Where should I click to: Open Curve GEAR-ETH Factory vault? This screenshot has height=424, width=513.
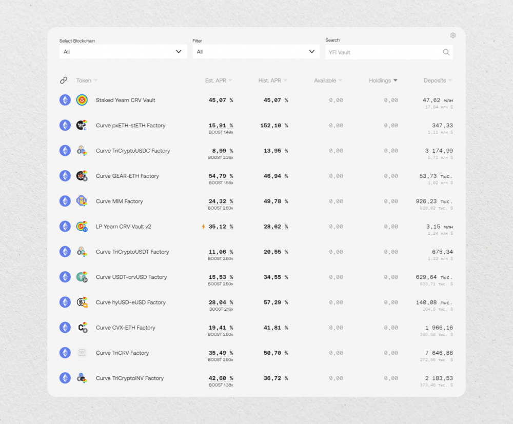(127, 176)
